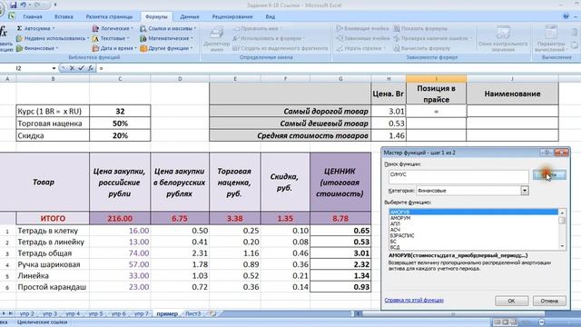This screenshot has width=581, height=327.
Task: Open the Лист3 sheet tab
Action: click(192, 313)
